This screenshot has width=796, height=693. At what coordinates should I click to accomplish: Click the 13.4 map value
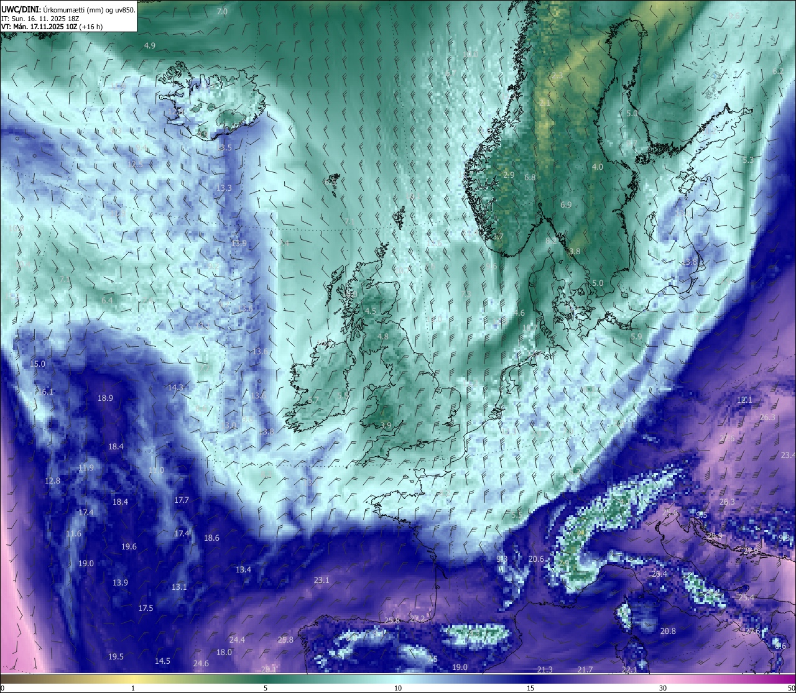click(244, 569)
